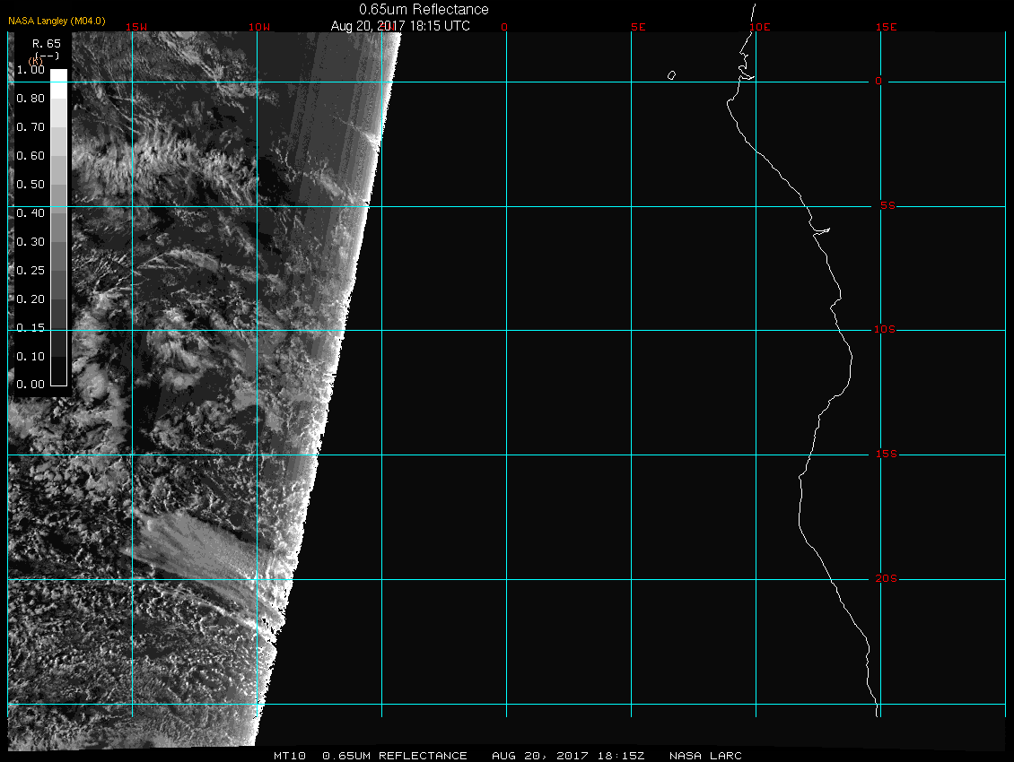Click the 0.80 value on reflectance scale
The image size is (1014, 762).
click(31, 99)
